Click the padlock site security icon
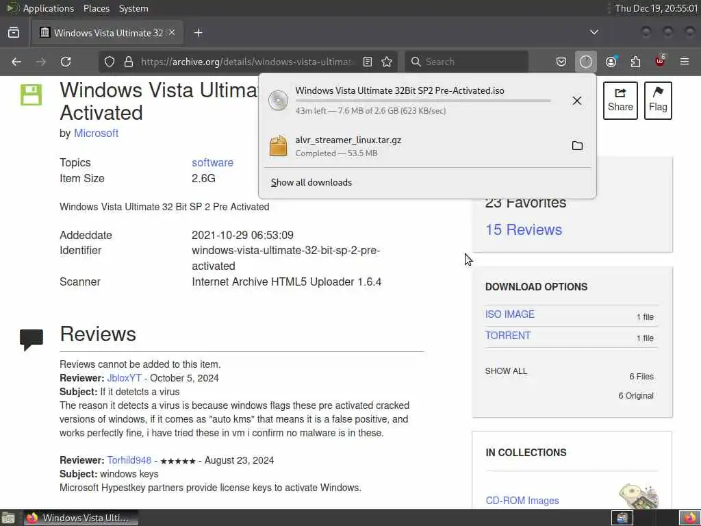Viewport: 701px width, 526px height. tap(129, 62)
